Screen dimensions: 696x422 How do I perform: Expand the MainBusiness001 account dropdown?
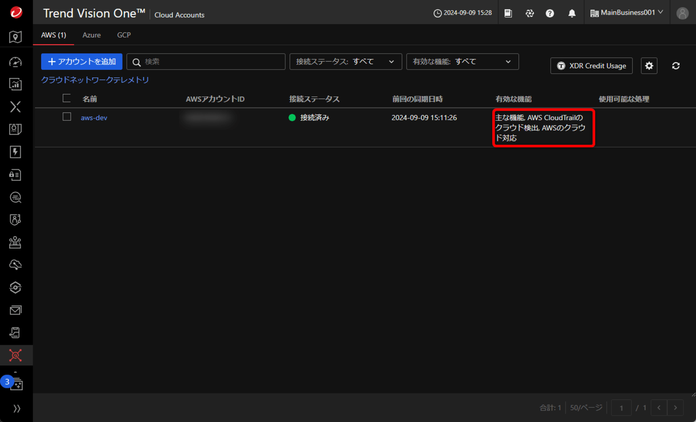(627, 13)
